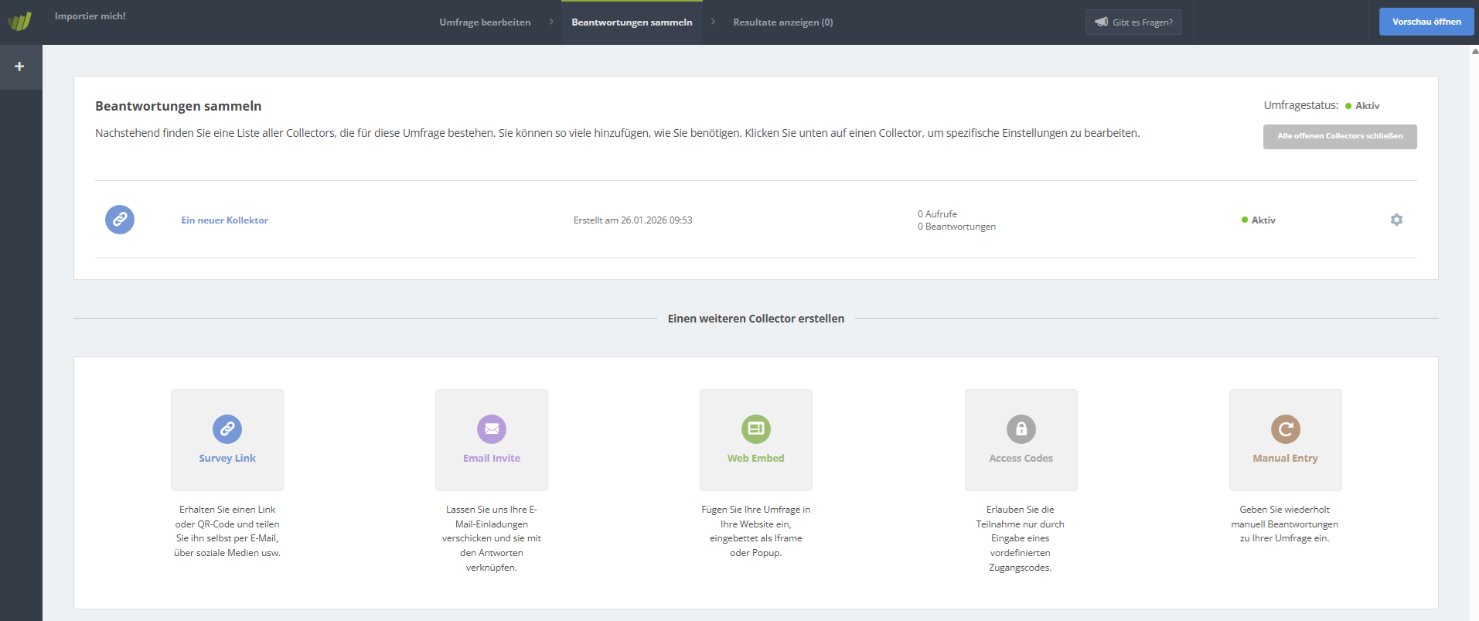The height and width of the screenshot is (621, 1479).
Task: Click the green logo in top-left corner
Action: tap(20, 21)
